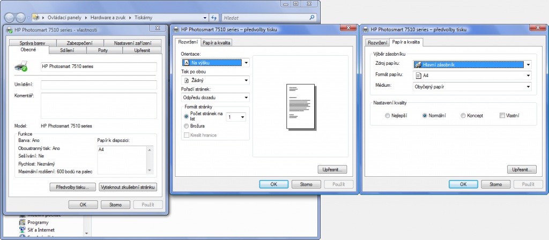Click Upřesnit button in Rozvržení dialog
Image resolution: width=549 pixels, height=240 pixels.
pyautogui.click(x=332, y=170)
